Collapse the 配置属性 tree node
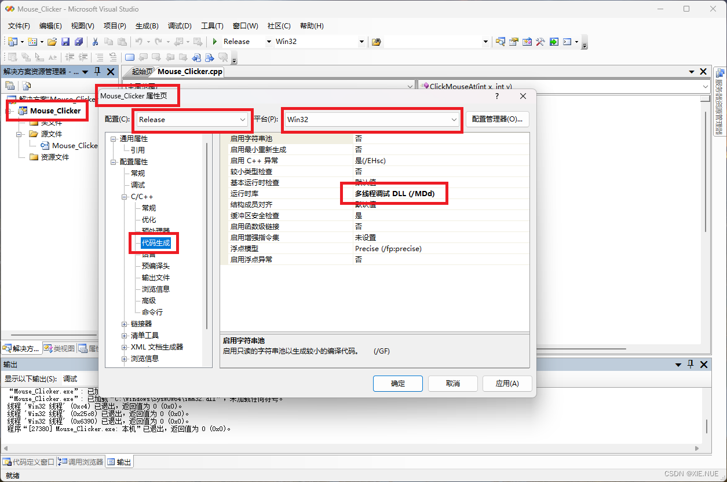This screenshot has width=727, height=482. tap(114, 162)
